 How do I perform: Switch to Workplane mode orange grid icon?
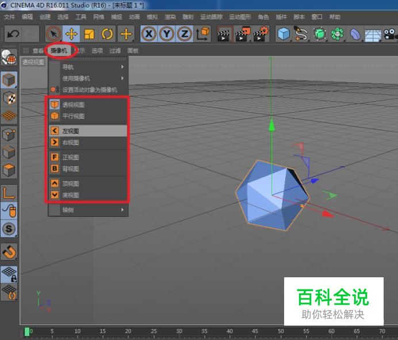pos(9,116)
